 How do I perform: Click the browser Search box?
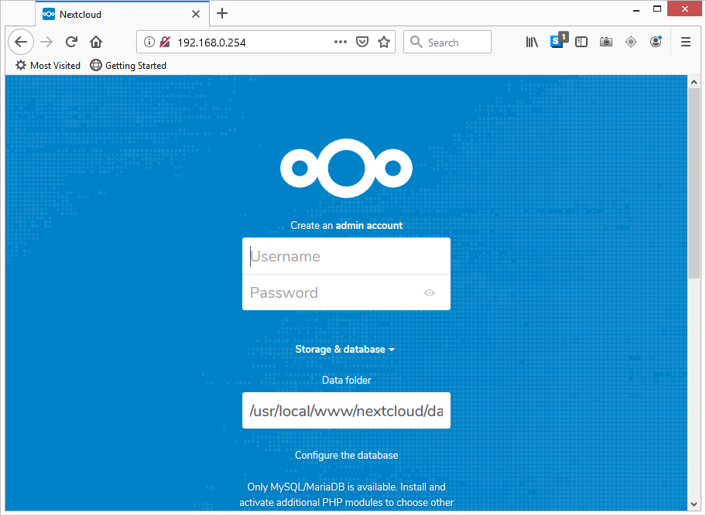(447, 43)
